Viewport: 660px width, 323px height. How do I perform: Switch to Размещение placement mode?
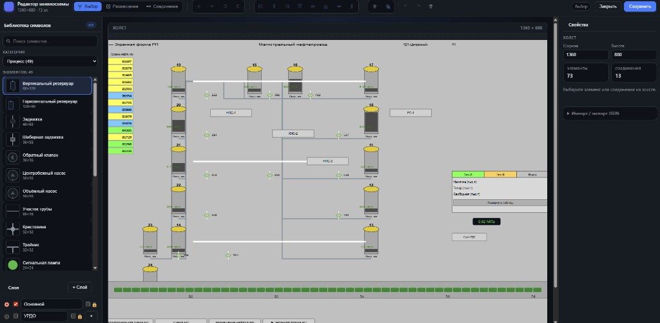pos(122,6)
